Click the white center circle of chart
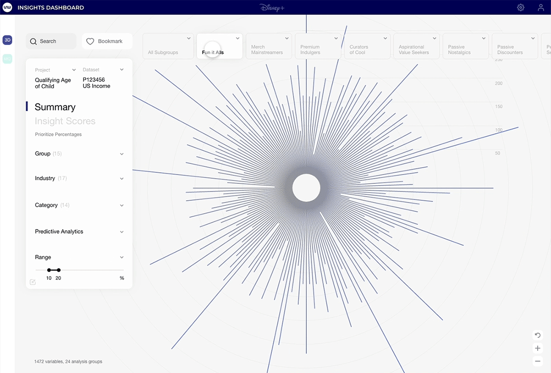 (306, 188)
